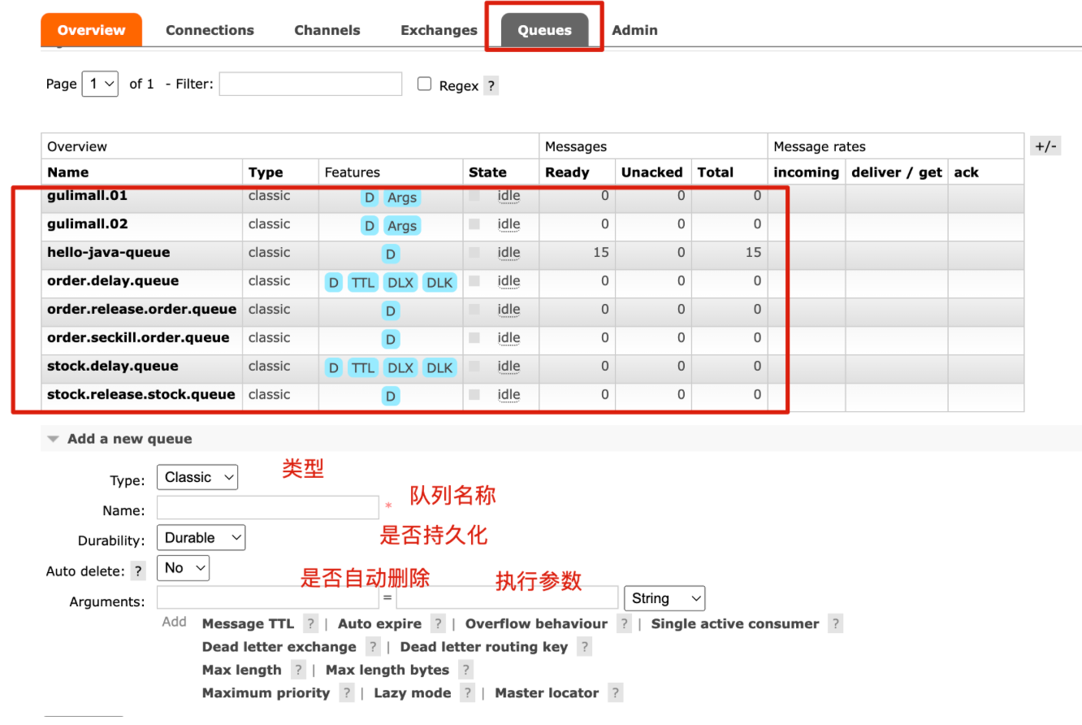Image resolution: width=1082 pixels, height=725 pixels.
Task: Open the hello-java-queue queue link
Action: (x=108, y=253)
